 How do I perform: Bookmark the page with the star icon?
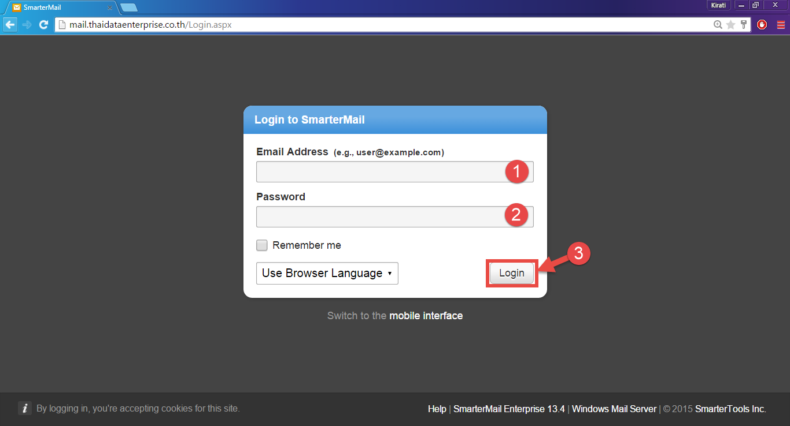(x=731, y=25)
